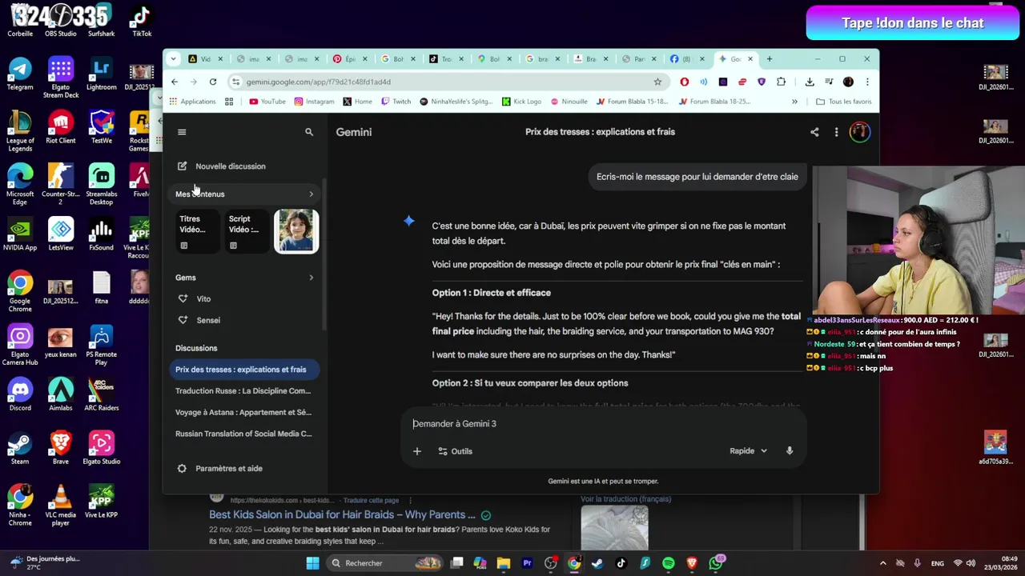Bookmark this page with the star icon

tap(657, 82)
